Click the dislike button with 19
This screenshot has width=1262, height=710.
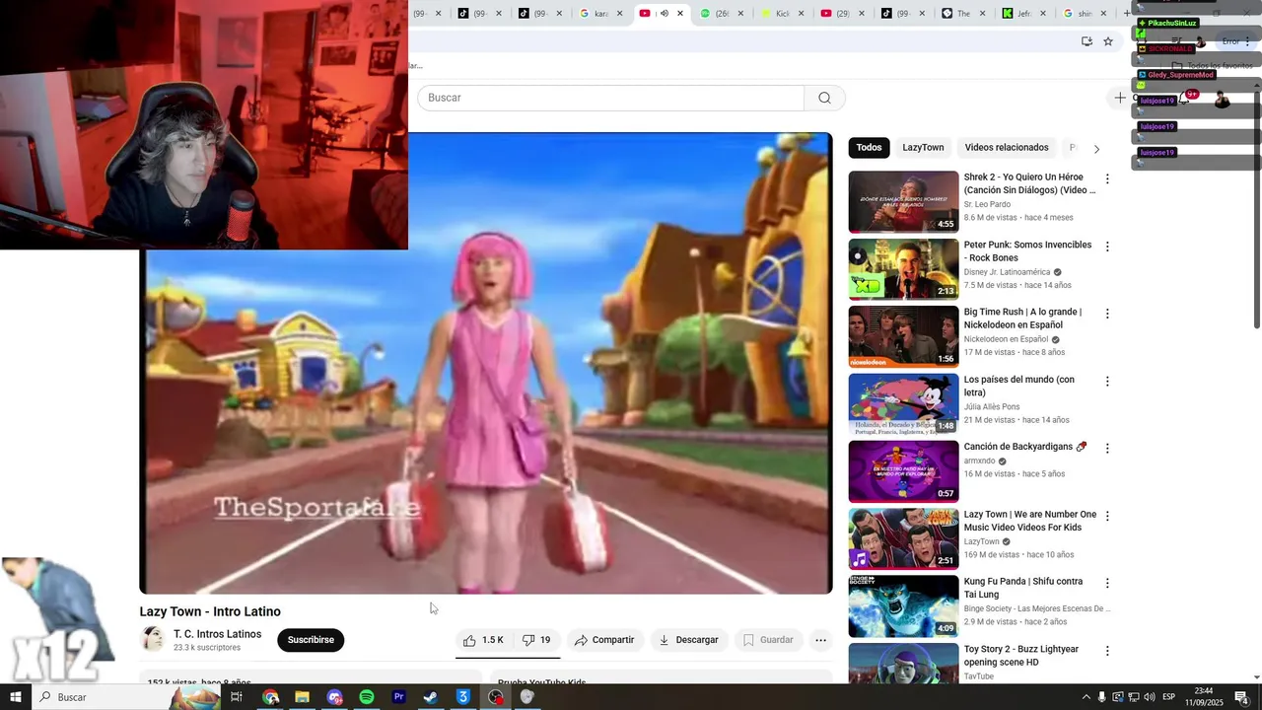536,640
